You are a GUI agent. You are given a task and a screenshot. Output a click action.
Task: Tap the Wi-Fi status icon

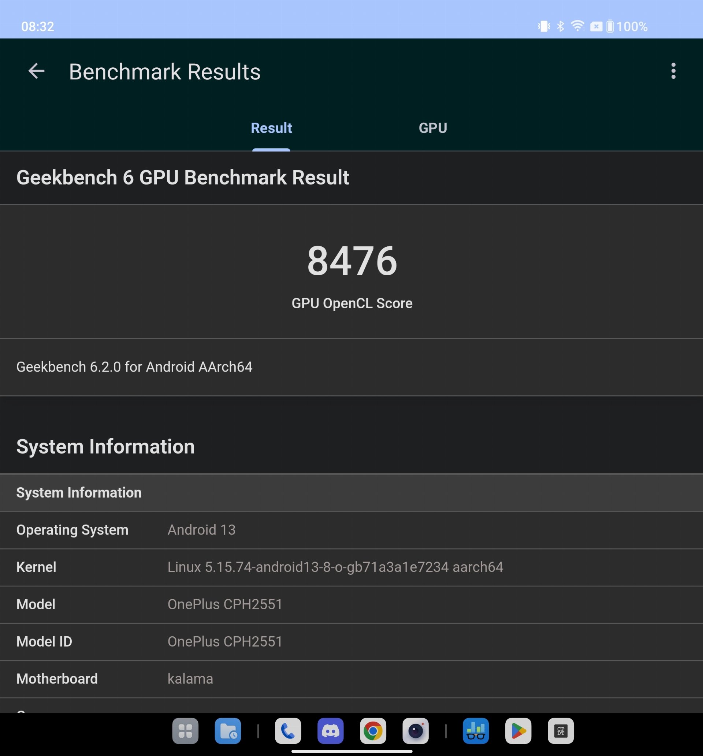(577, 26)
